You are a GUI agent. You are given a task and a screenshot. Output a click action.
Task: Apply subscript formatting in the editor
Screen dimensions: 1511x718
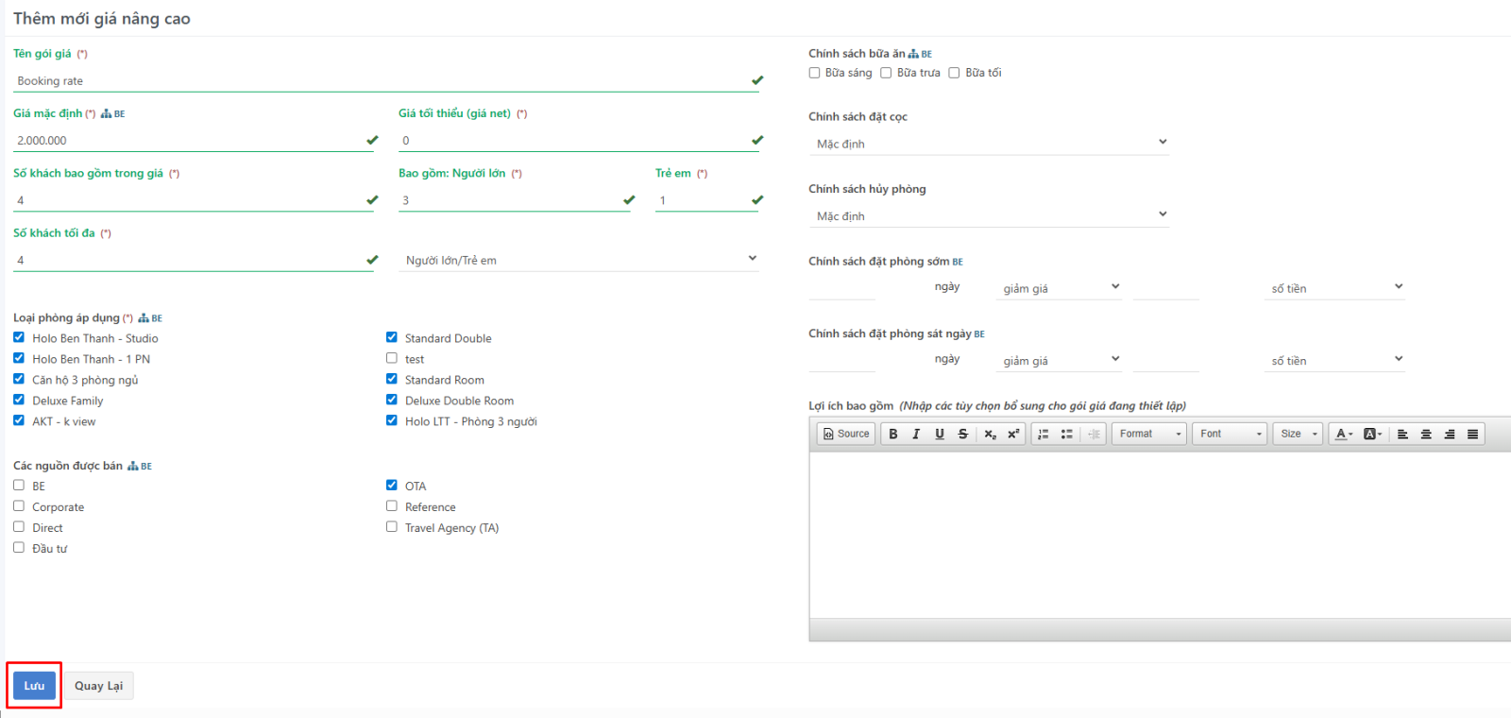[990, 434]
